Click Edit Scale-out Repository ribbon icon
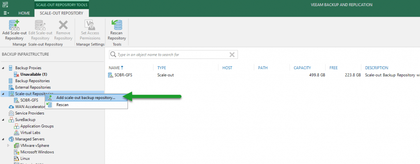The width and height of the screenshot is (420, 164). coord(40,25)
